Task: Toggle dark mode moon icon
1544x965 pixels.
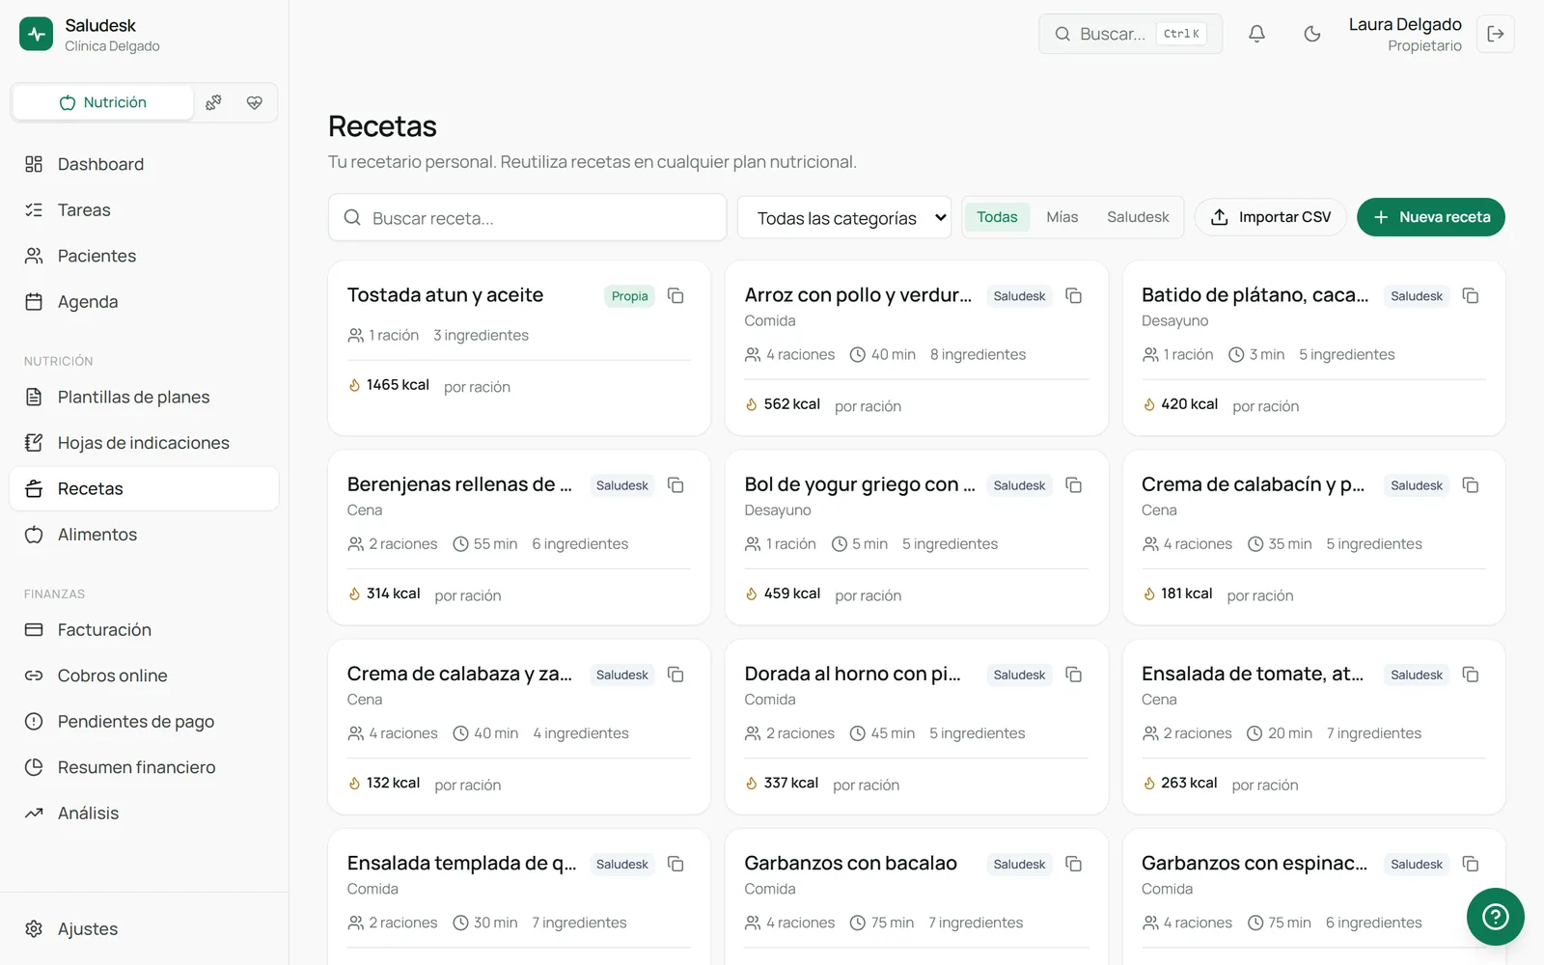Action: (x=1311, y=34)
